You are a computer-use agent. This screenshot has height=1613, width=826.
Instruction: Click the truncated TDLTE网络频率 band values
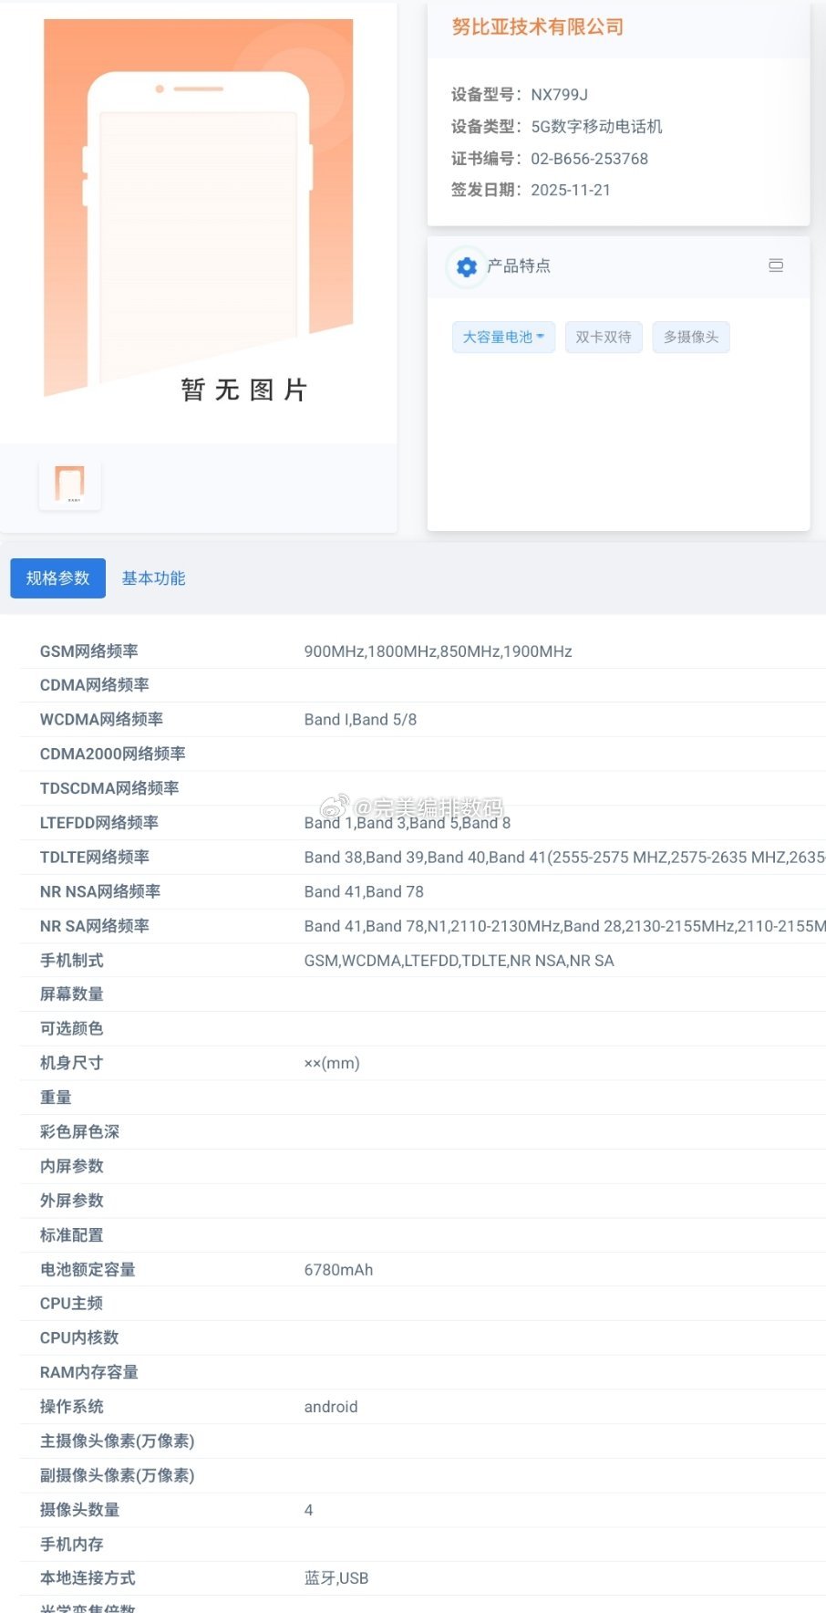click(563, 858)
